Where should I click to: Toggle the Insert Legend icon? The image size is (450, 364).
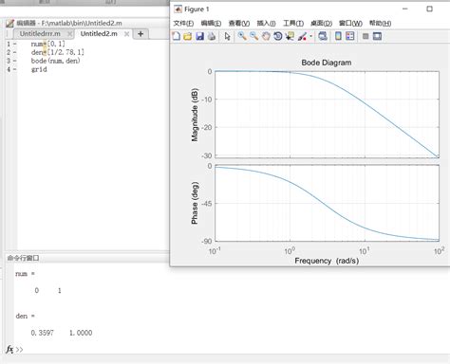click(x=350, y=36)
